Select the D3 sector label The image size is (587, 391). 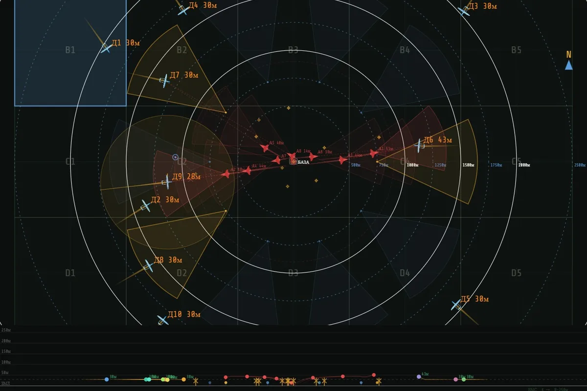pos(293,273)
